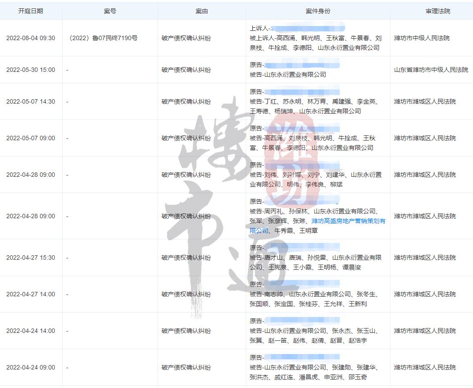The image size is (473, 388).
Task: Click the date 2022-08-04 09:30
Action: coord(30,38)
